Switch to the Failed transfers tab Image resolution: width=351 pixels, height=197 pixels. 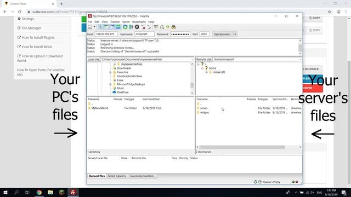117,176
